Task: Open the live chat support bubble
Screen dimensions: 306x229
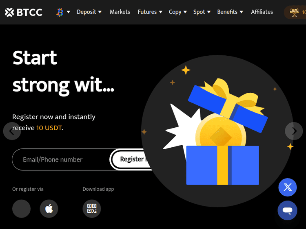Action: pyautogui.click(x=288, y=211)
